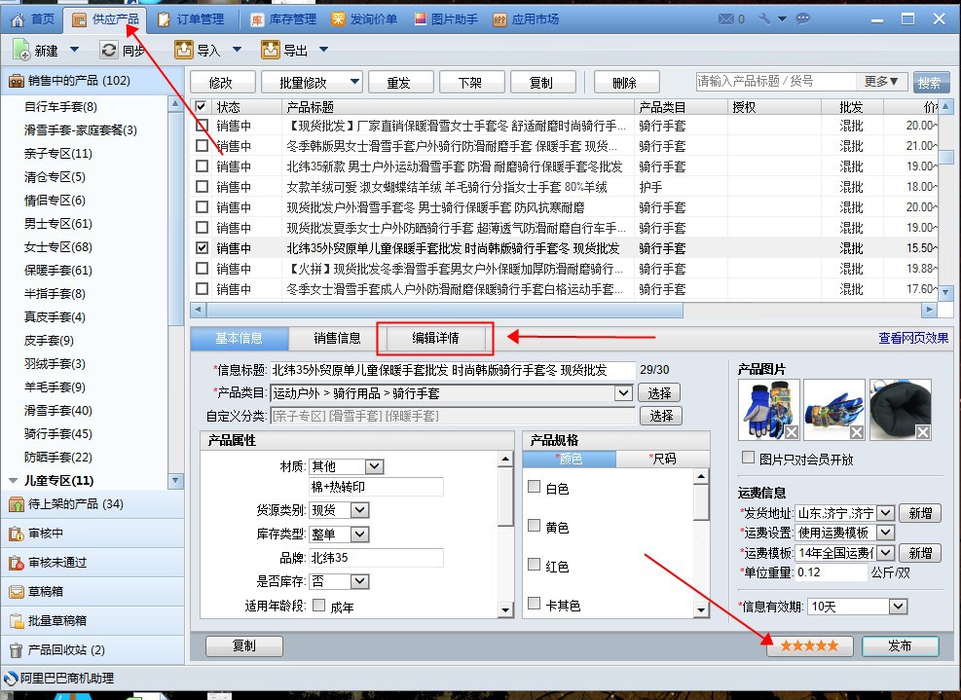961x700 pixels.
Task: Open 待上架的产品 folder icon
Action: (16, 504)
